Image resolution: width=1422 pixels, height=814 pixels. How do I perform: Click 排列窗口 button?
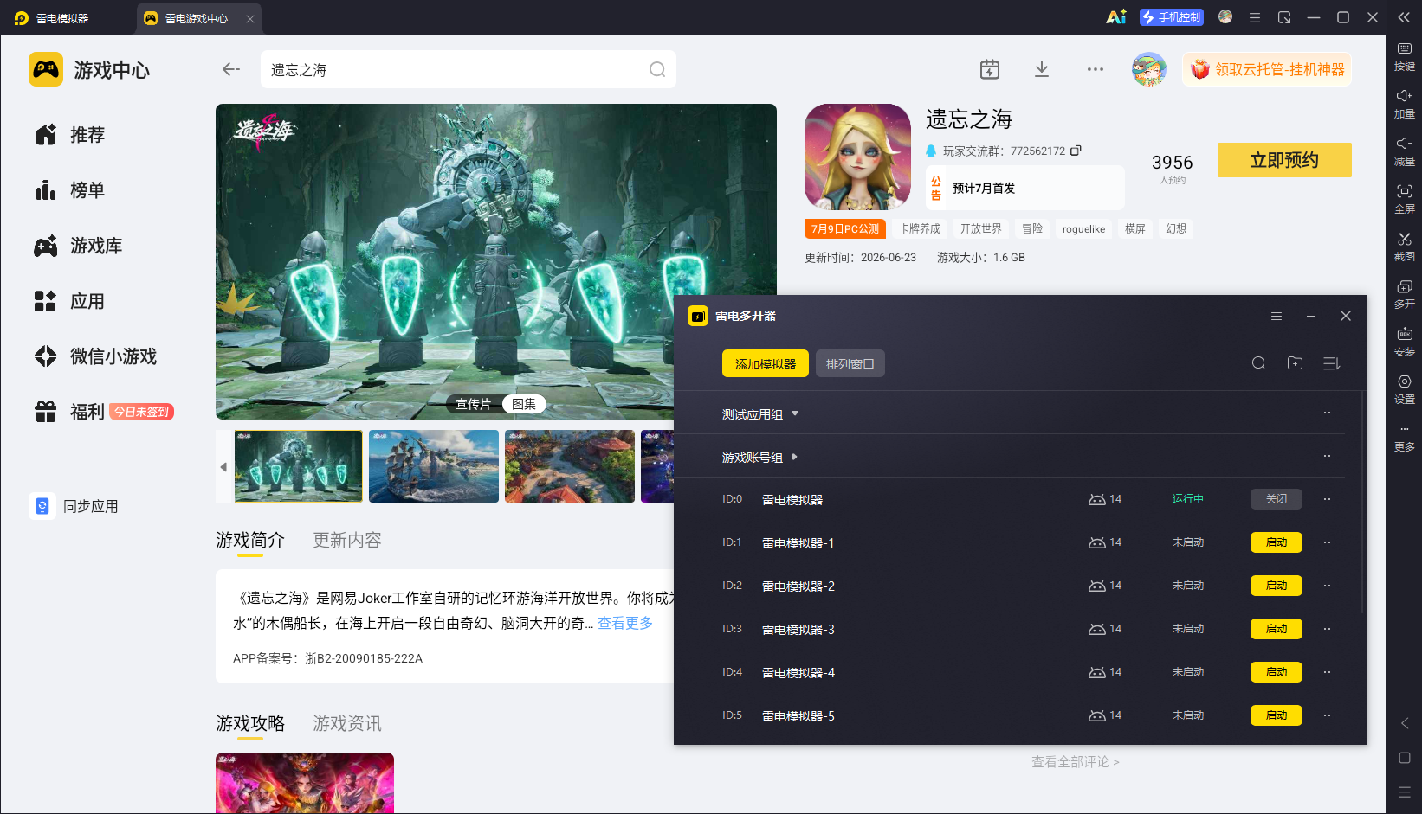[x=850, y=363]
